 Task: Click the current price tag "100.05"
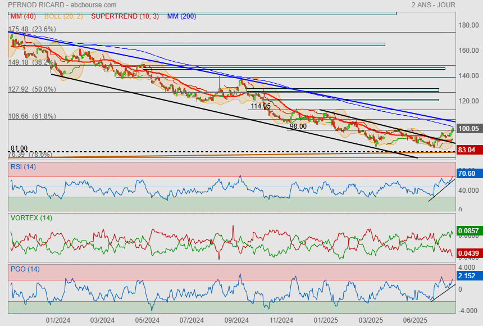[x=468, y=129]
